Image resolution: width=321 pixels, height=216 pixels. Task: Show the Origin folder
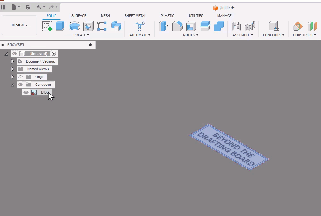(20, 77)
